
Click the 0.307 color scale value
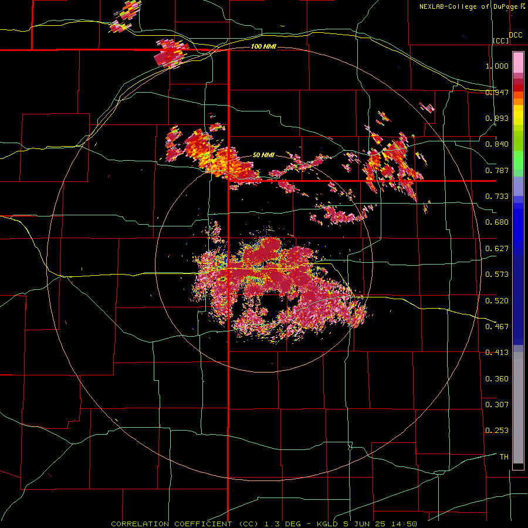point(497,405)
